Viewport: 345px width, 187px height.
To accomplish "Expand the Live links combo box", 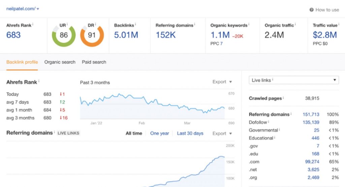I will coord(294,80).
